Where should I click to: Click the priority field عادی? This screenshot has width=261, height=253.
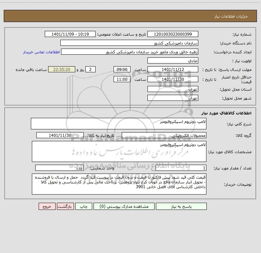tap(173, 61)
